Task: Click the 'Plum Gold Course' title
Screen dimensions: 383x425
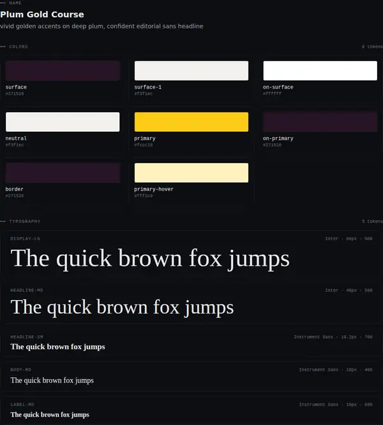Action: (x=42, y=15)
